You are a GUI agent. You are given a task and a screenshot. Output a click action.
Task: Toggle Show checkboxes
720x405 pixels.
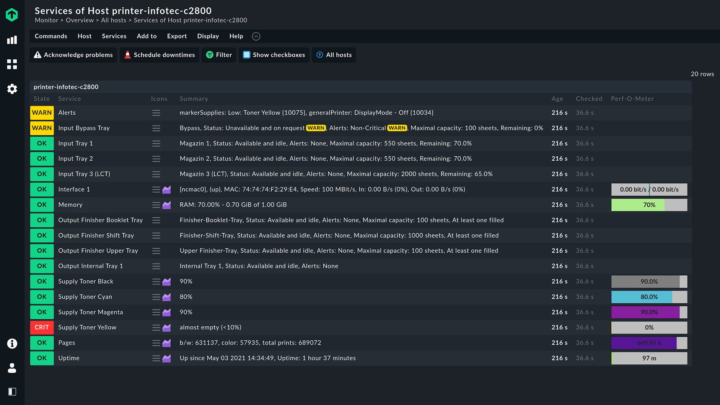[x=274, y=55]
